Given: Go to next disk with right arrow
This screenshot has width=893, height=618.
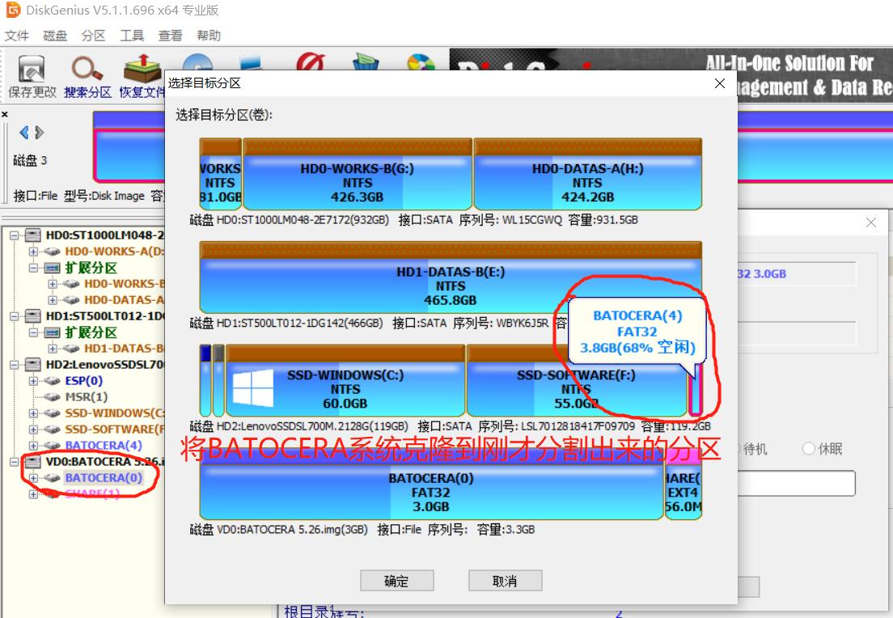Looking at the screenshot, I should tap(40, 133).
